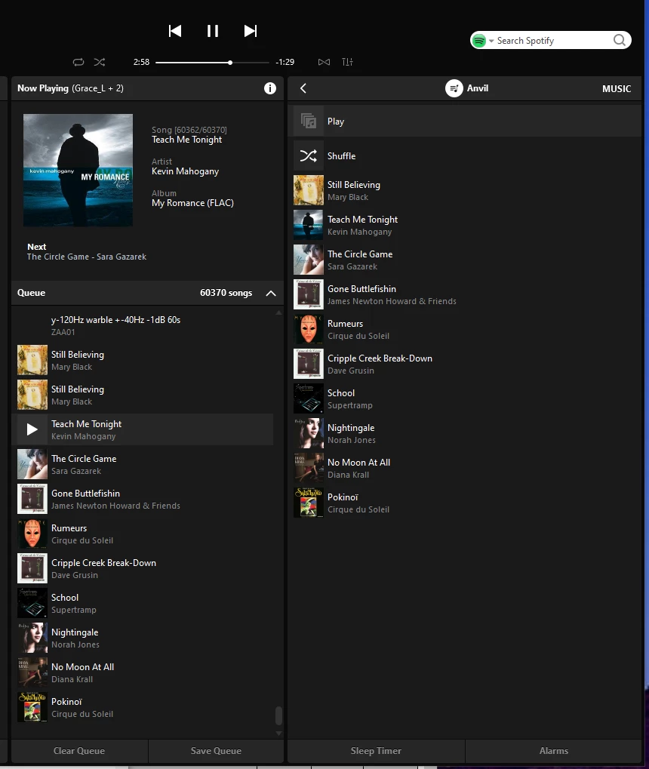Viewport: 649px width, 769px height.
Task: Select No Moon At All in Queue
Action: pos(143,673)
